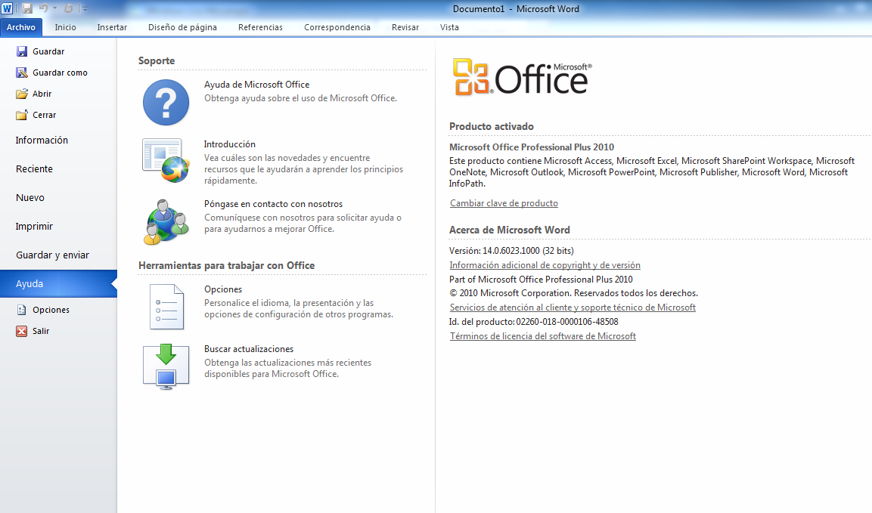Image resolution: width=872 pixels, height=513 pixels.
Task: Click the Undo icon in Quick Access Toolbar
Action: (x=43, y=8)
